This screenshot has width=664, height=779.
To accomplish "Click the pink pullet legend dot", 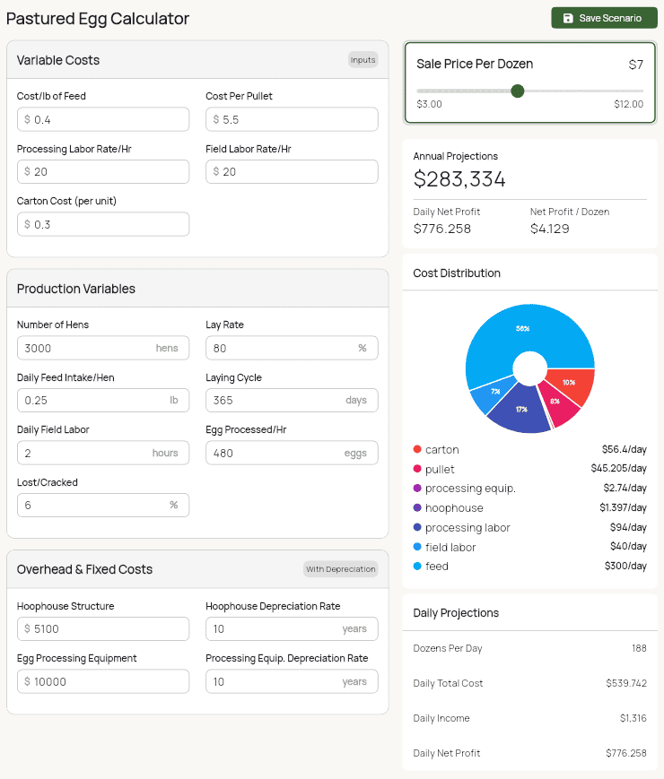I will coord(417,469).
